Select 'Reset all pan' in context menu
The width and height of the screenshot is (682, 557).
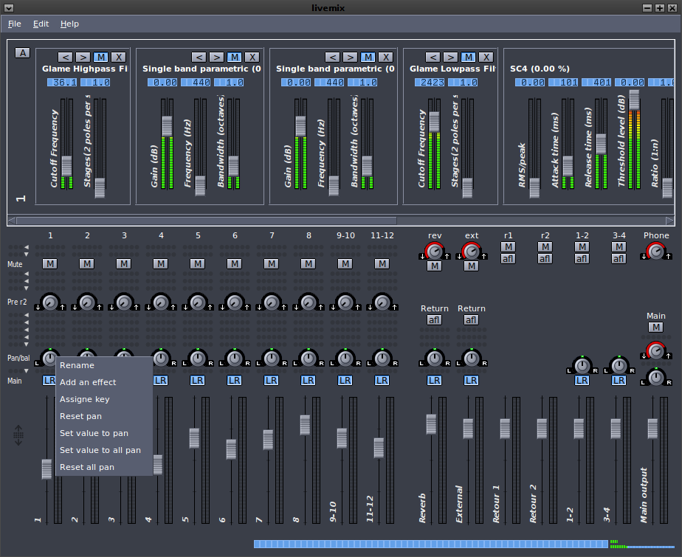click(87, 467)
